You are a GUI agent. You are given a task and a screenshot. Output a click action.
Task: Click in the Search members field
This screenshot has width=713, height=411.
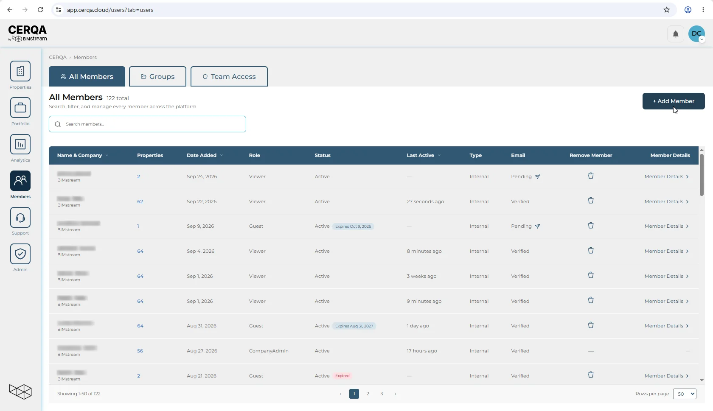click(147, 124)
